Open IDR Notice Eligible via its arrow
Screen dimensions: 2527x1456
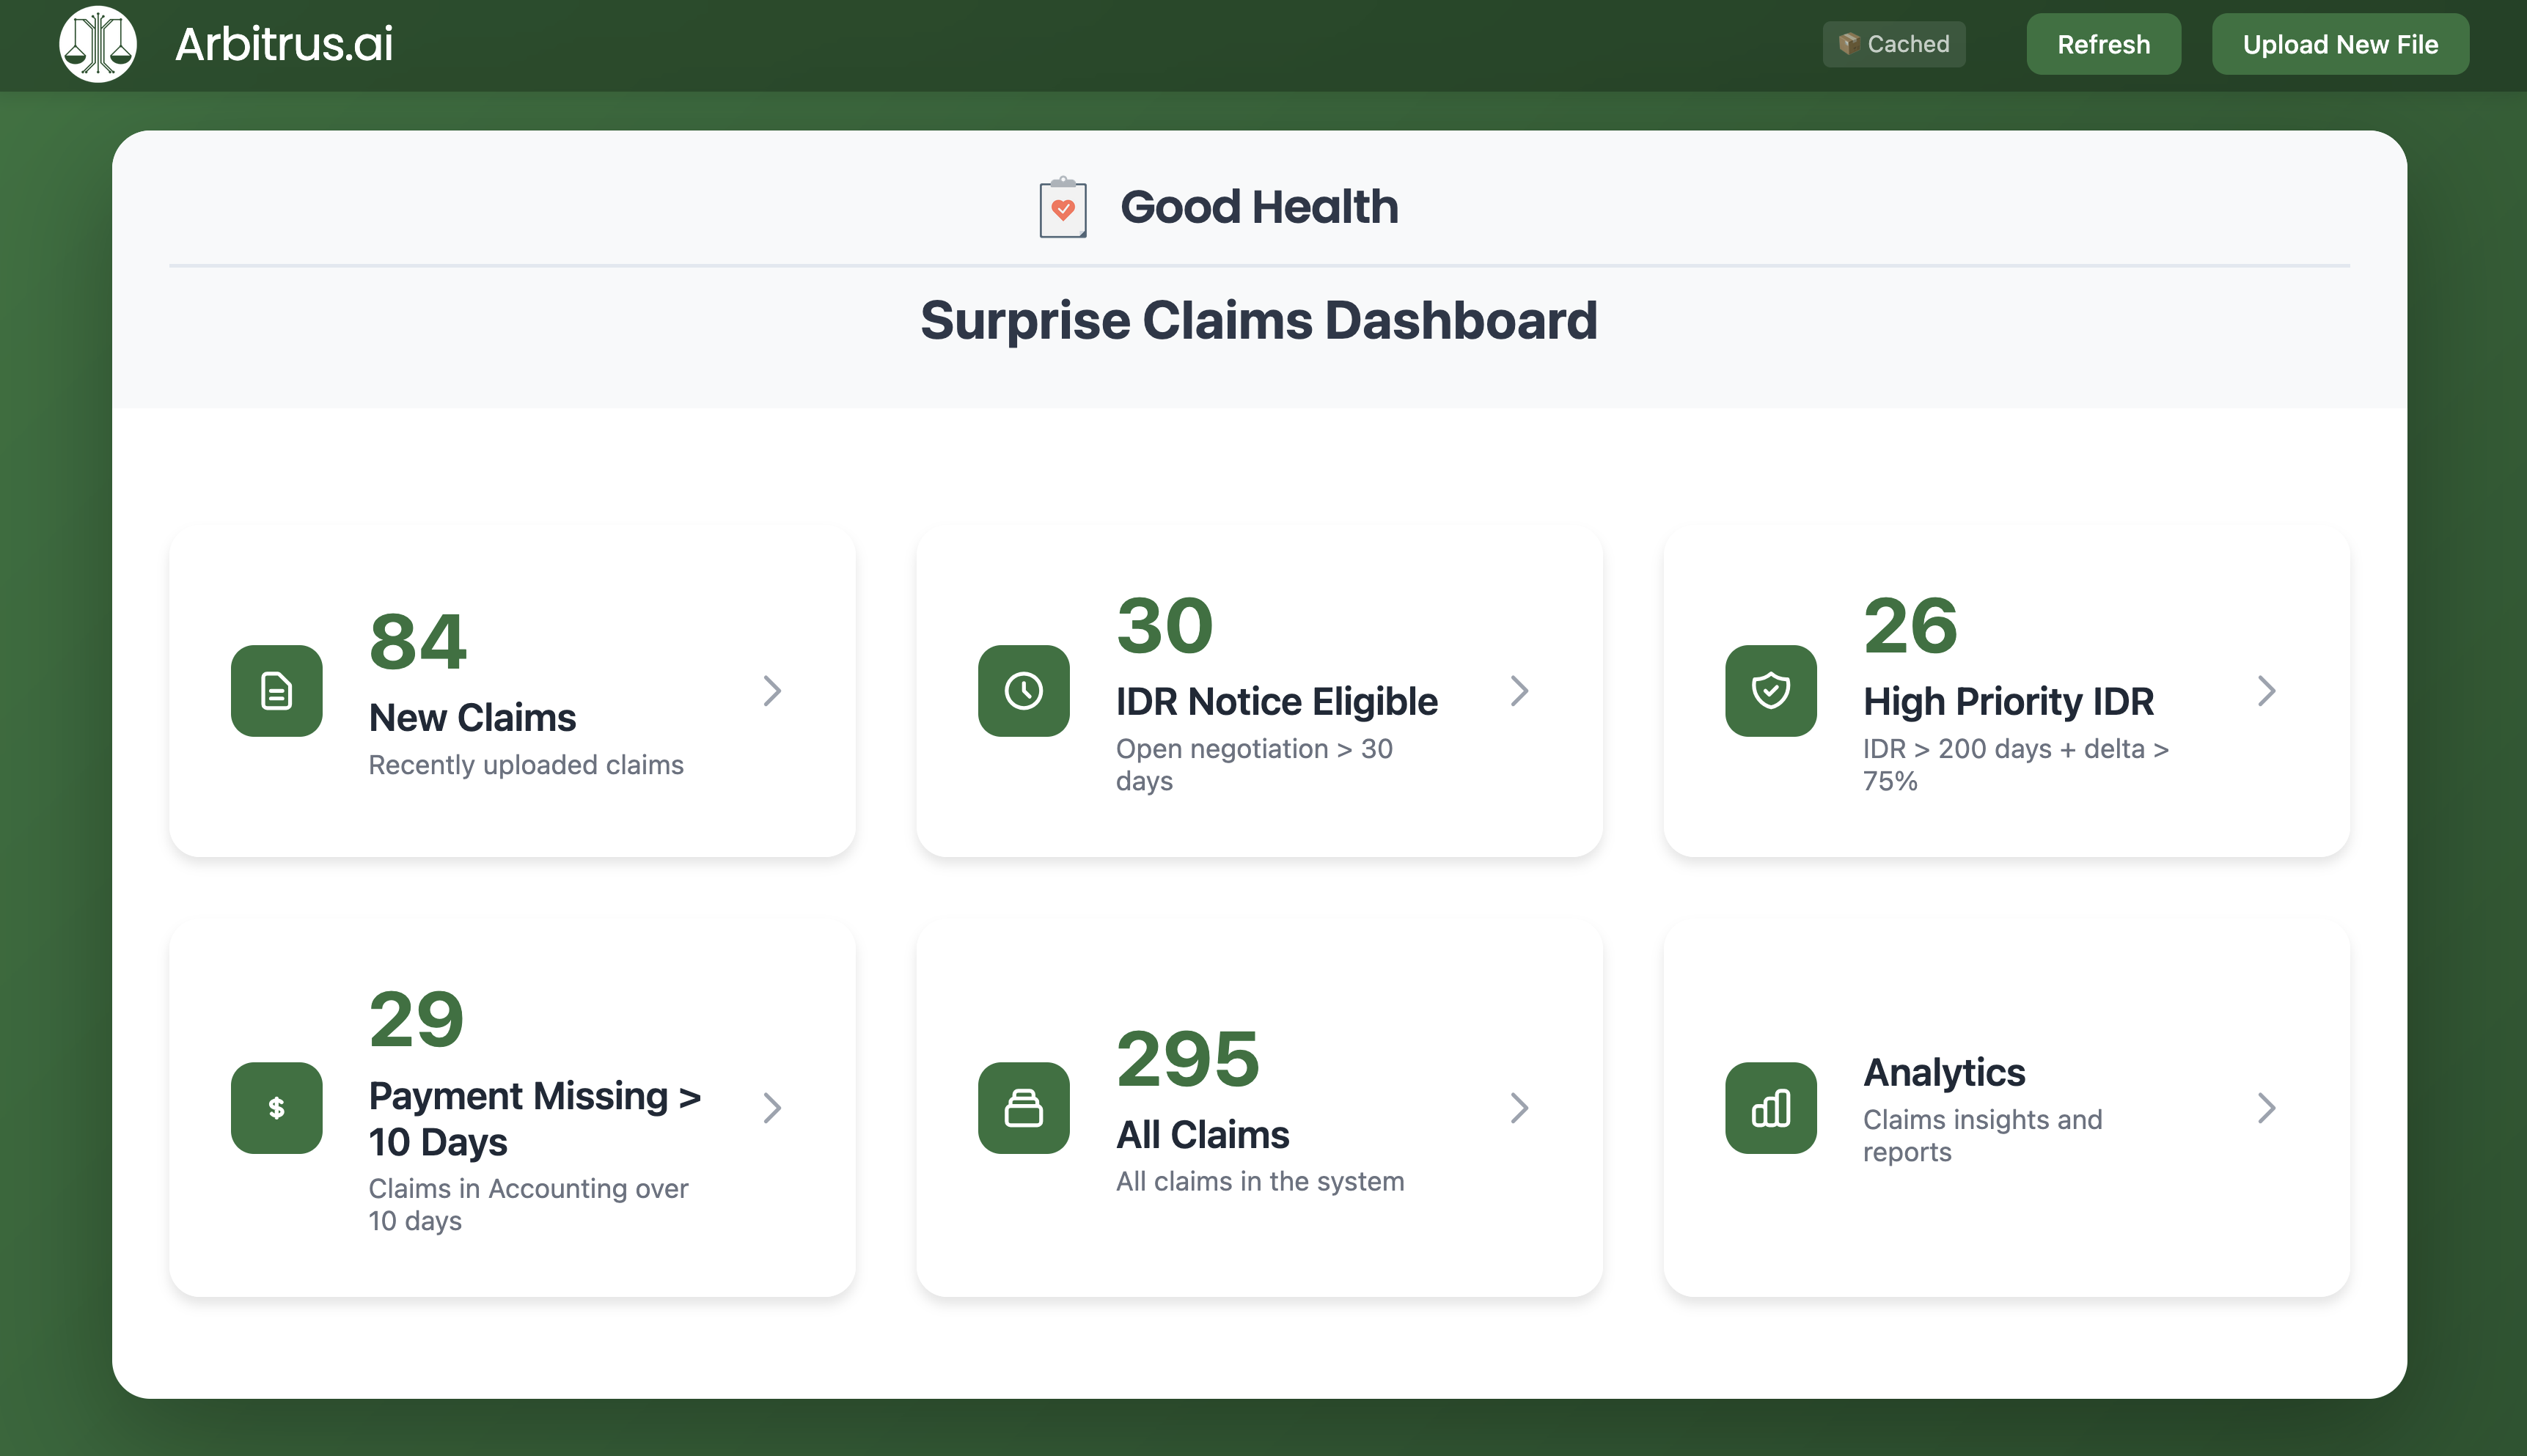pyautogui.click(x=1518, y=690)
